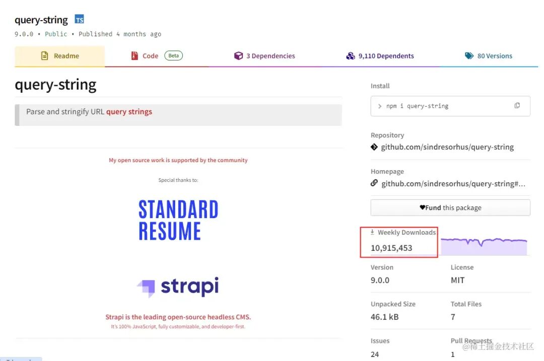Screen dimensions: 544x361
Task: Open the Standard Resume sponsor logo
Action: pyautogui.click(x=178, y=220)
